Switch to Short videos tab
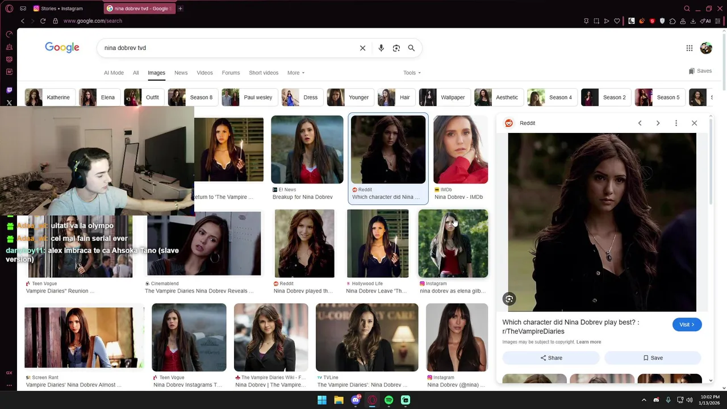Image resolution: width=727 pixels, height=409 pixels. pyautogui.click(x=264, y=73)
